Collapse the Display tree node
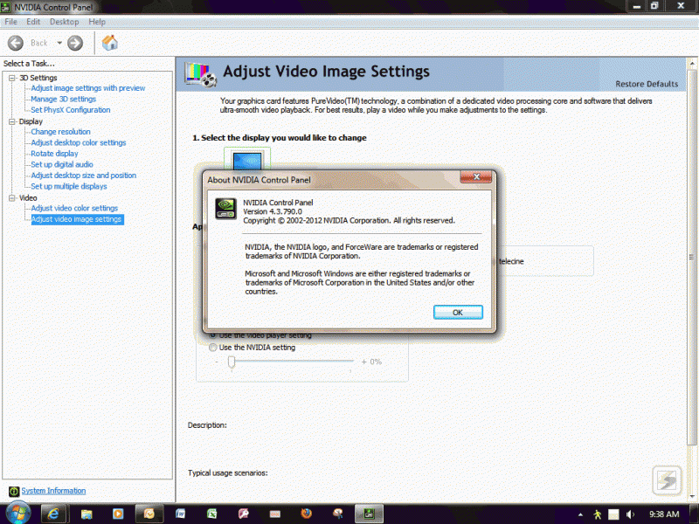 (x=12, y=121)
